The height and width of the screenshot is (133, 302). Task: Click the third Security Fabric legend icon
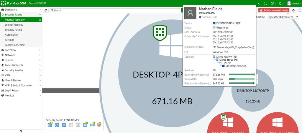(64, 125)
